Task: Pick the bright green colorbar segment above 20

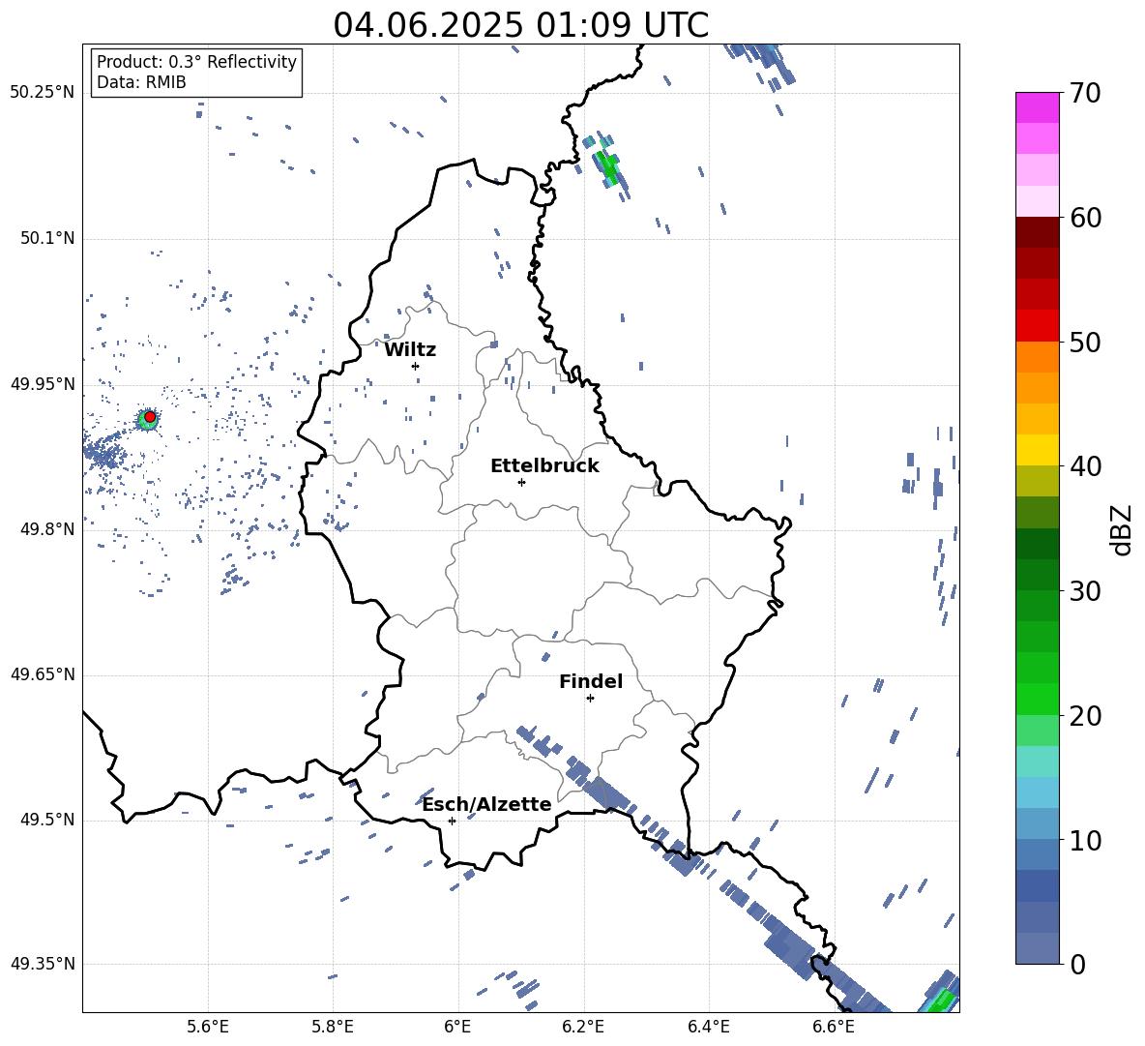Action: [x=1037, y=699]
